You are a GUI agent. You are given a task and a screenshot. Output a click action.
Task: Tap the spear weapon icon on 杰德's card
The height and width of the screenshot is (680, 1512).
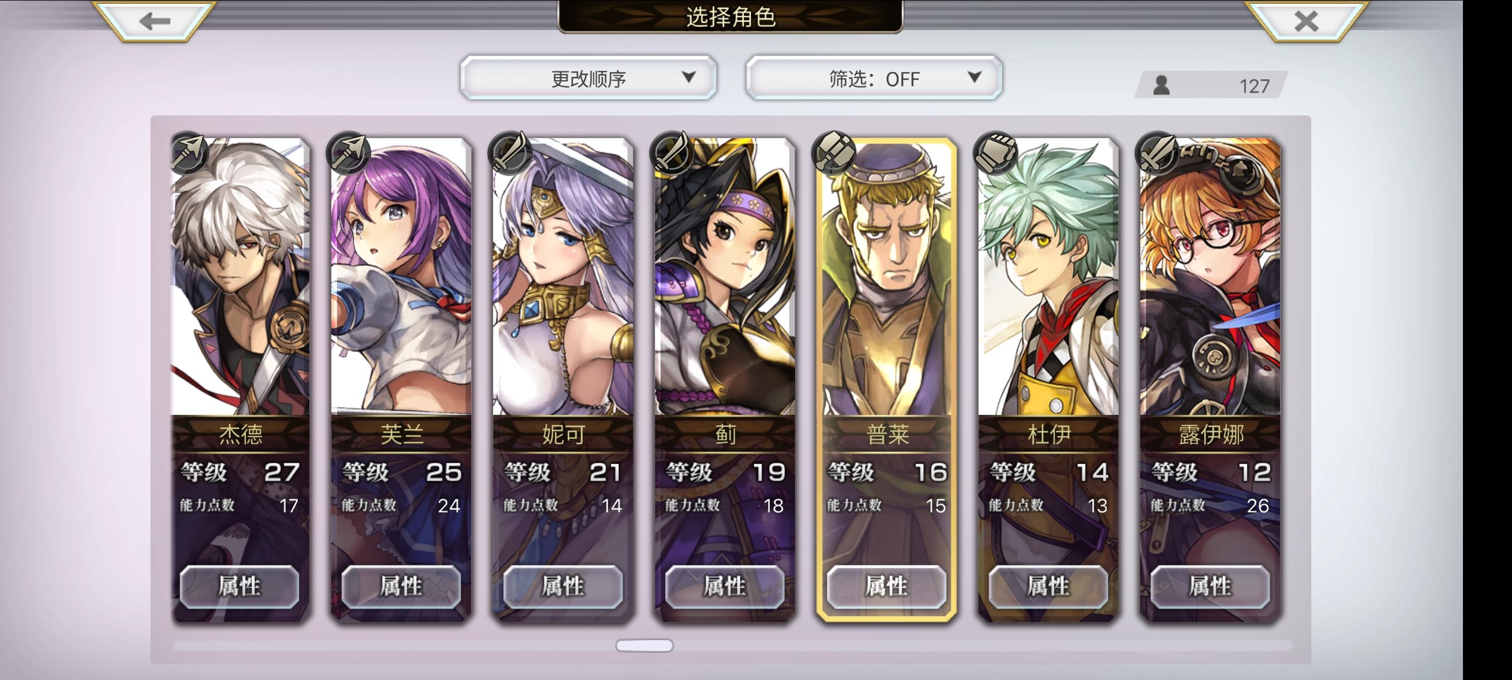[188, 152]
